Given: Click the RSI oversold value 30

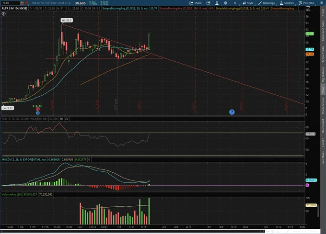Looking at the screenshot, I should click(x=61, y=119).
